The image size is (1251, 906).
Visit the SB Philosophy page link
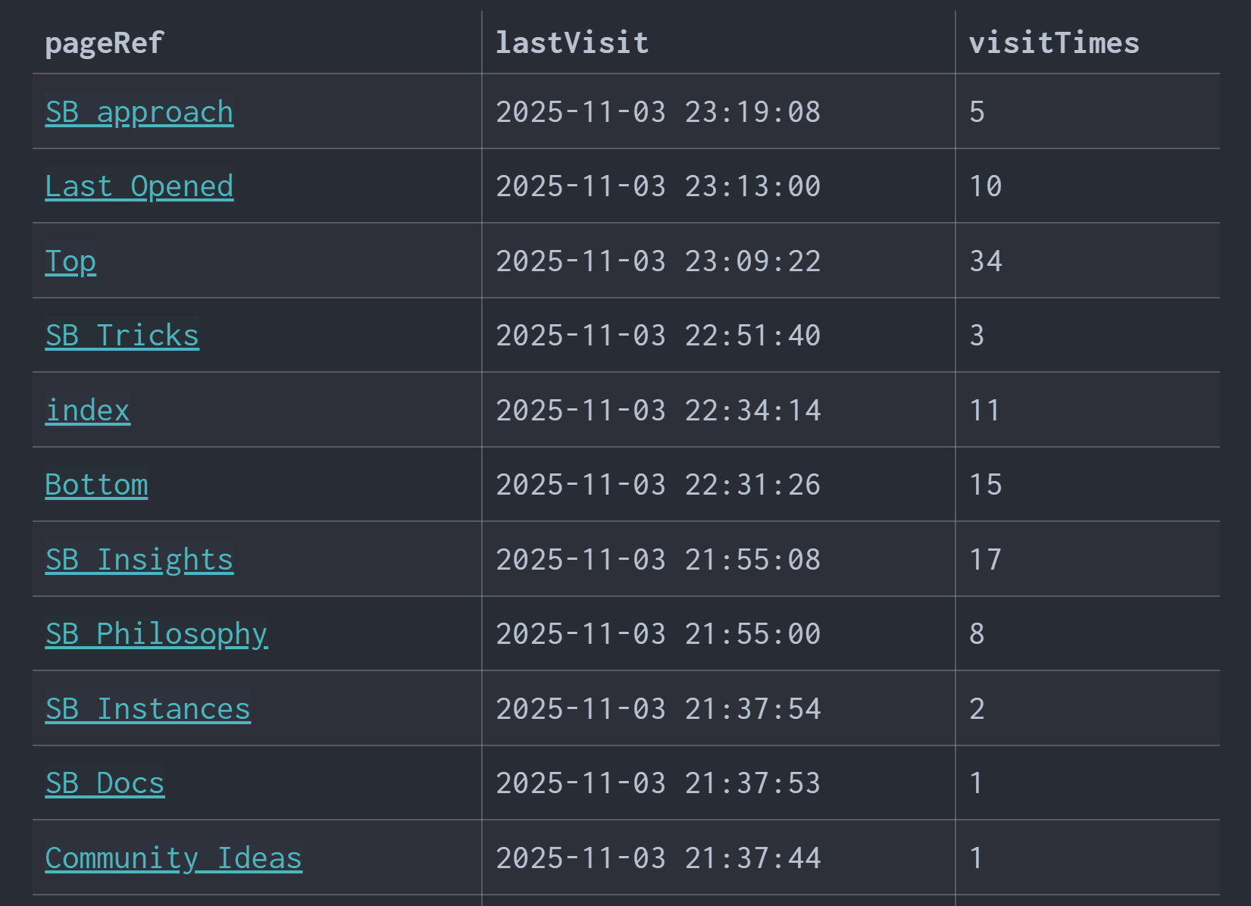pyautogui.click(x=156, y=634)
